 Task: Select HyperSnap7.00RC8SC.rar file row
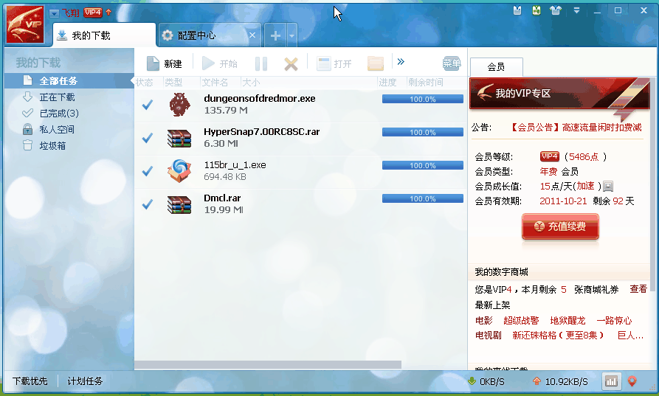(300, 138)
